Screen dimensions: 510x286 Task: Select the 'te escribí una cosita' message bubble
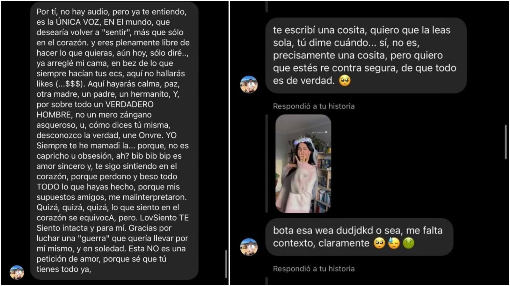[366, 55]
